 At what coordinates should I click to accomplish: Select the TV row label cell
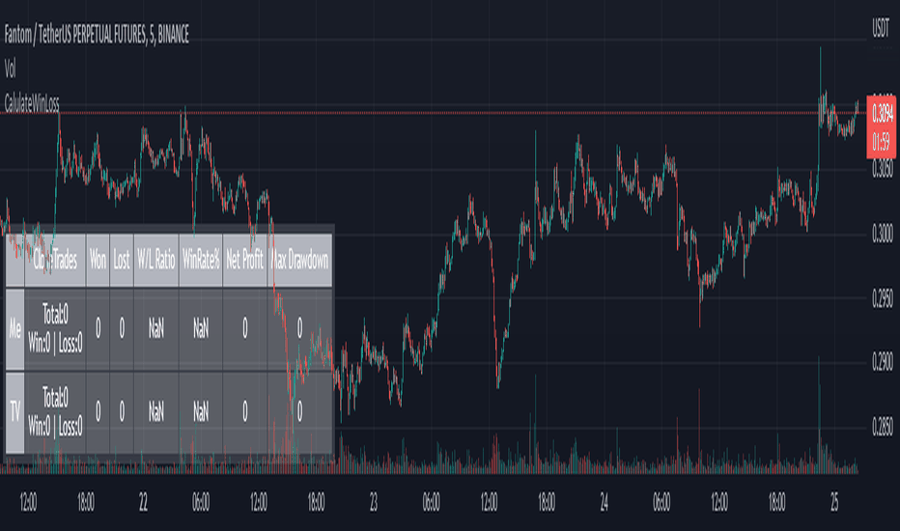14,412
